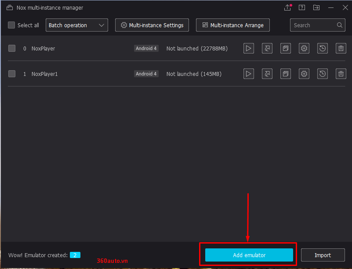Click Android 4 badge on NoxPlayer row
The image size is (352, 269).
(x=146, y=48)
